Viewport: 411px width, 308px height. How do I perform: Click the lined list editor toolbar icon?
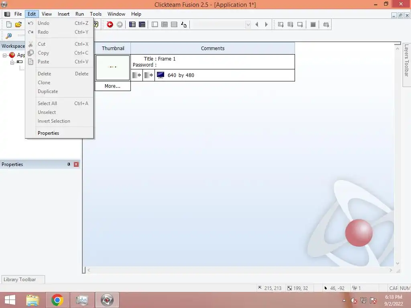174,24
